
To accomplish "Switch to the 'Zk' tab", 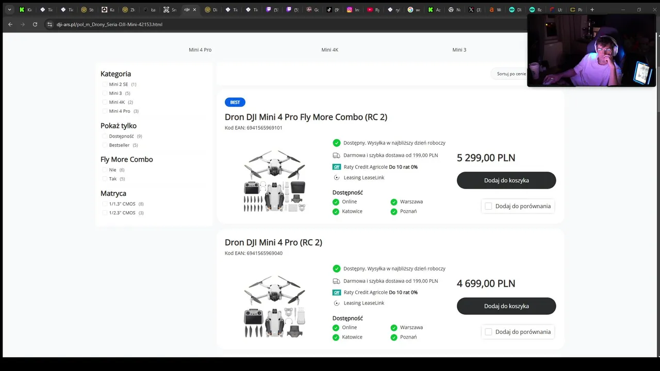I will [128, 10].
